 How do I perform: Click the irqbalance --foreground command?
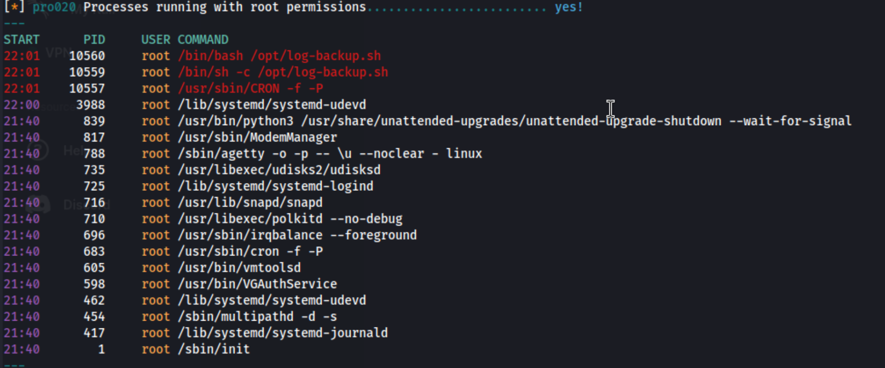click(297, 235)
